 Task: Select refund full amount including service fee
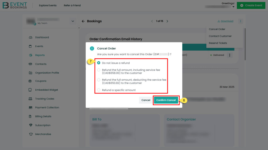pyautogui.click(x=99, y=70)
